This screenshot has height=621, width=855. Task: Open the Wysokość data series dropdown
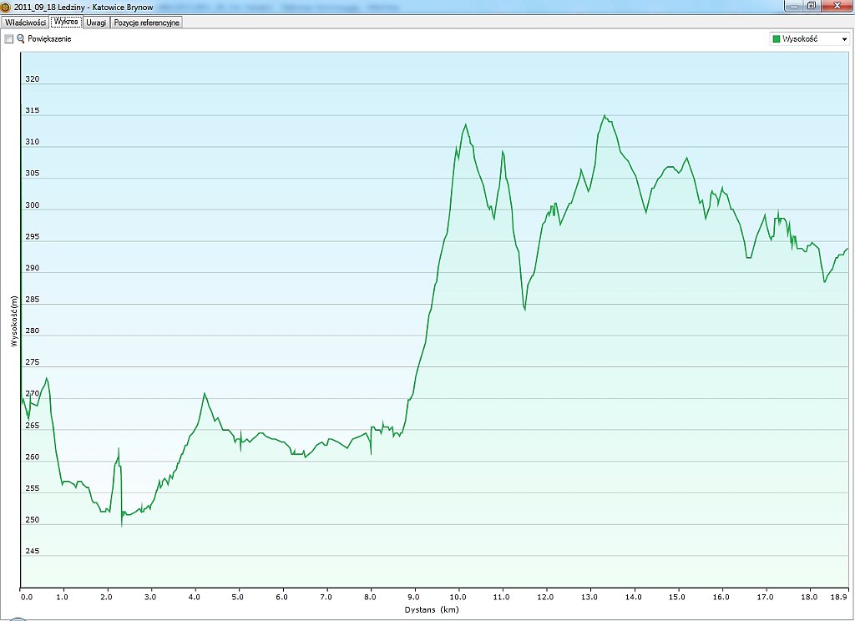point(843,39)
